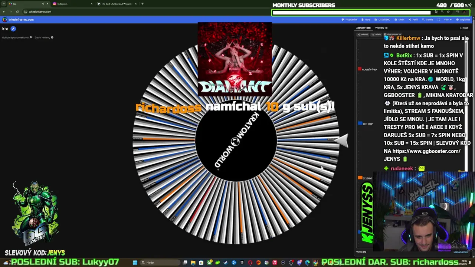Close the Instagram browser tab
This screenshot has width=475, height=267.
tap(92, 4)
